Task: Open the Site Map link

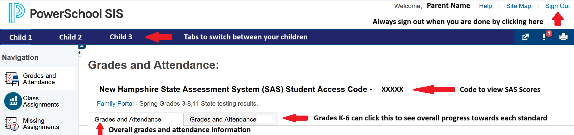Action: pyautogui.click(x=518, y=6)
